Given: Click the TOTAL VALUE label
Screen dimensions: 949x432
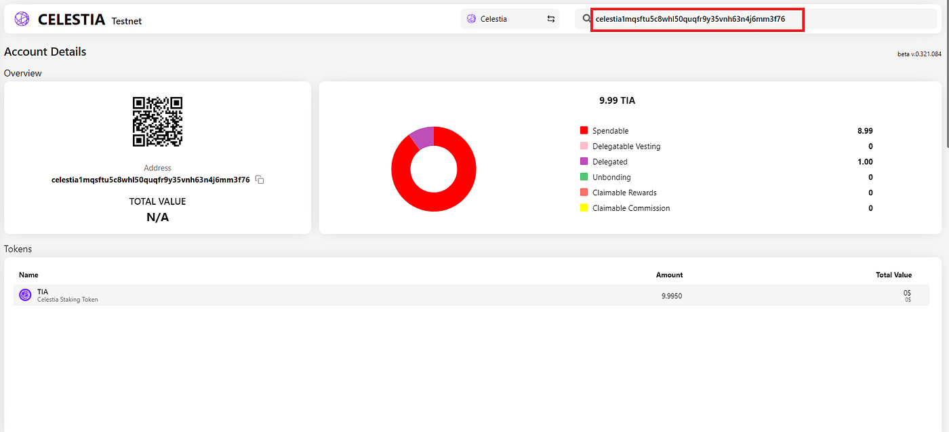Looking at the screenshot, I should 157,201.
